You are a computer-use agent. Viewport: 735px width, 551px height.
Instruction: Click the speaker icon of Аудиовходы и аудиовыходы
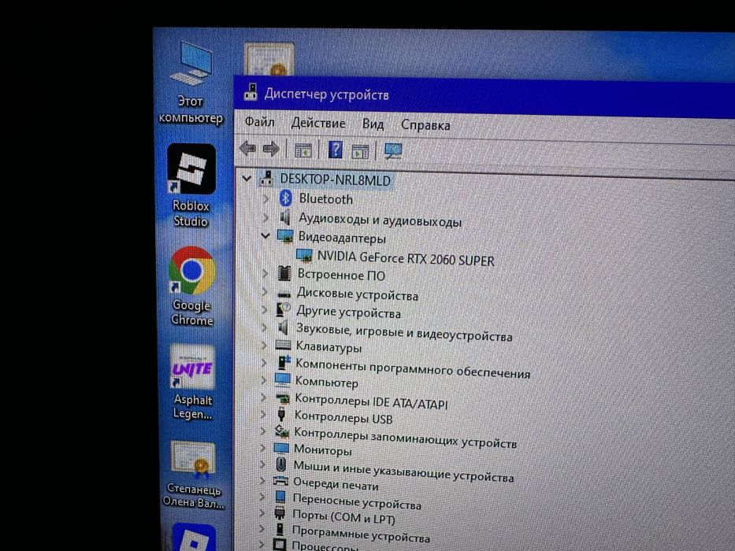coord(284,218)
